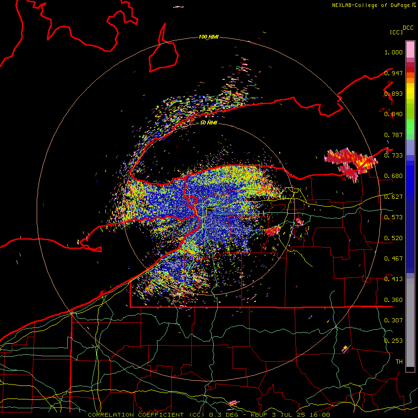Click the pink top segment of the color bar
The image size is (418, 418).
point(410,50)
